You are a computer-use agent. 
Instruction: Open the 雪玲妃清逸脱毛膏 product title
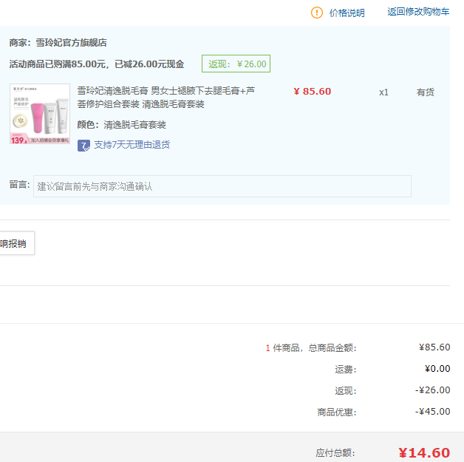pyautogui.click(x=166, y=98)
